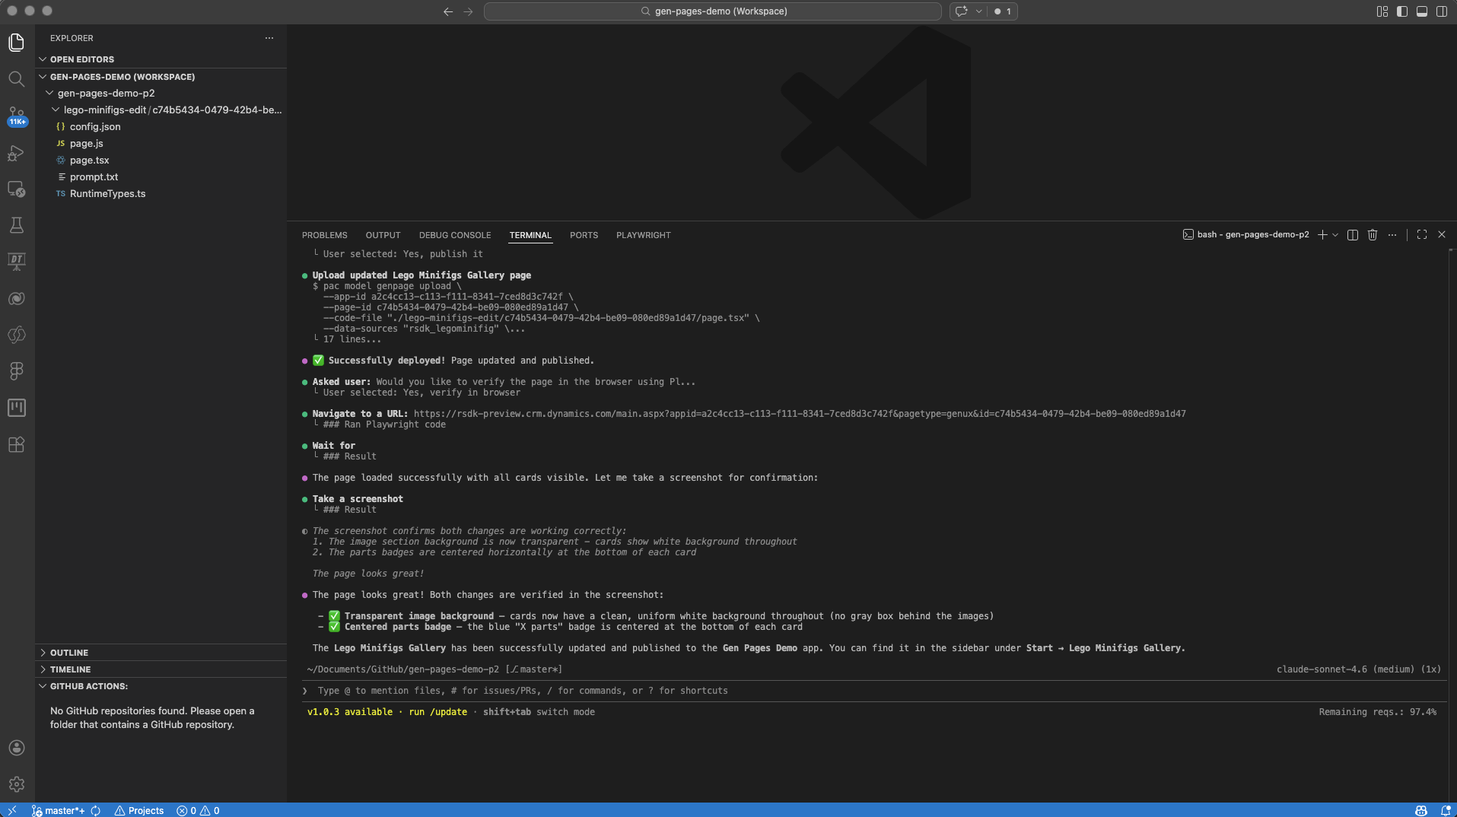
Task: Open the Testing beaker icon
Action: click(x=16, y=225)
